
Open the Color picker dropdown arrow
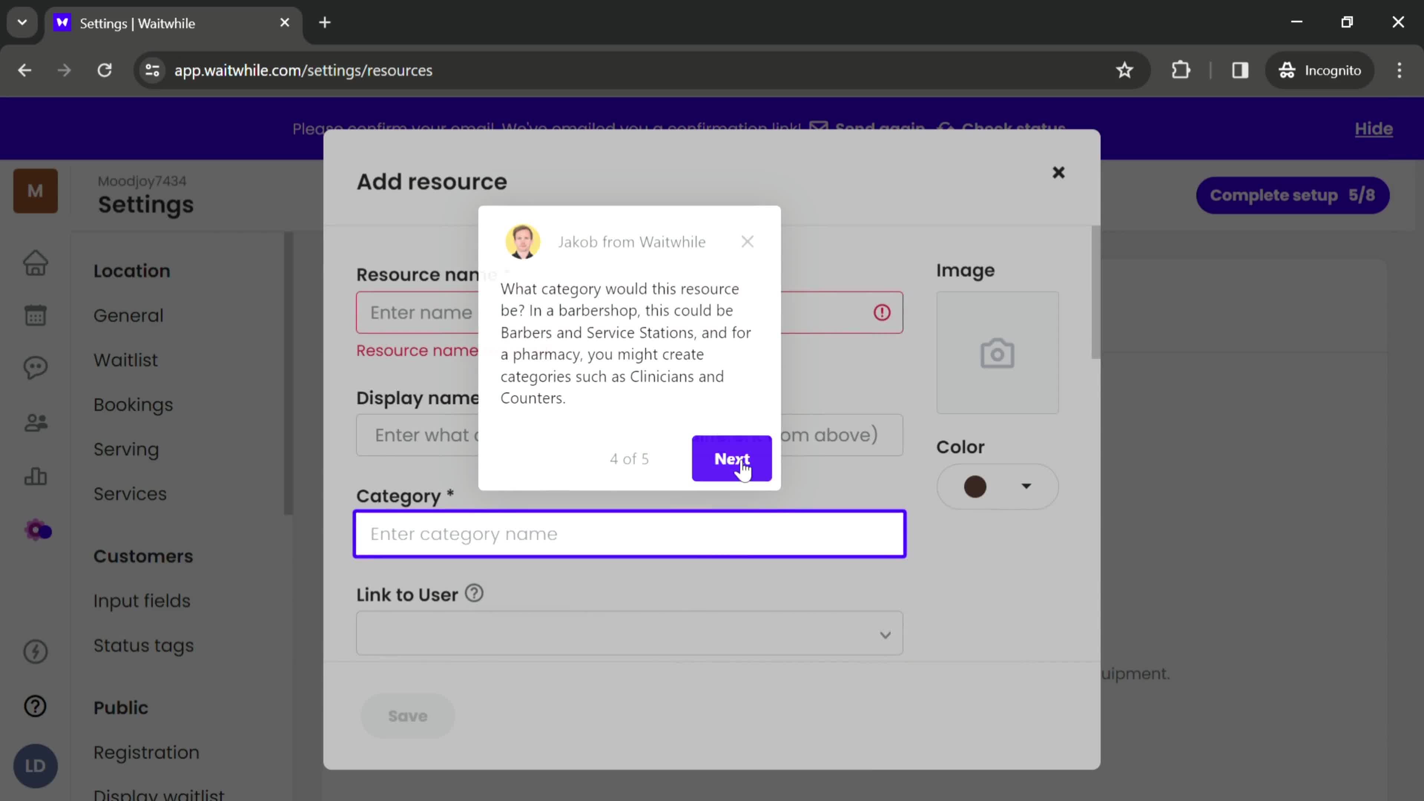pyautogui.click(x=1026, y=487)
